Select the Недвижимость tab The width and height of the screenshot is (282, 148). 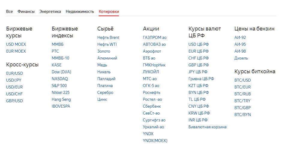(x=80, y=11)
